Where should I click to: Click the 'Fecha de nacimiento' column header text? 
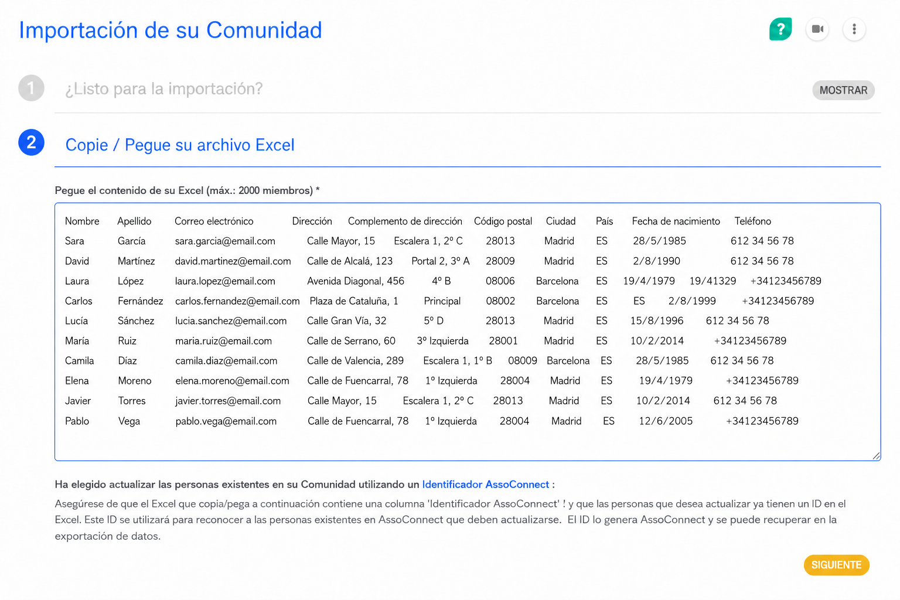click(676, 221)
